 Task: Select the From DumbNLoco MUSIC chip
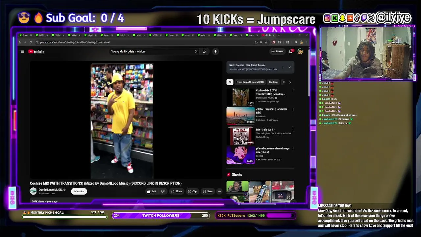(x=250, y=82)
